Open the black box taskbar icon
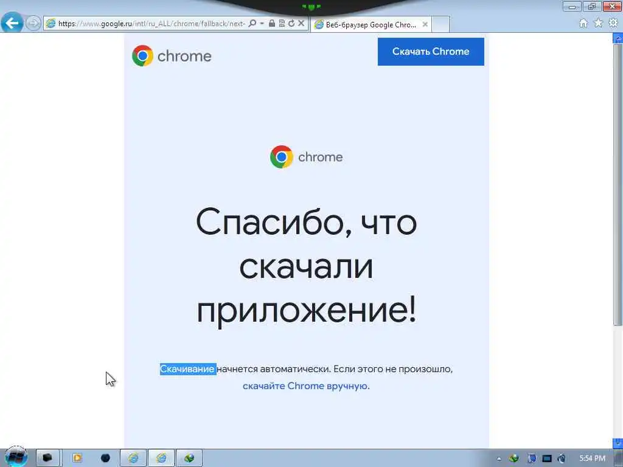Viewport: 623px width, 467px height. [47, 458]
